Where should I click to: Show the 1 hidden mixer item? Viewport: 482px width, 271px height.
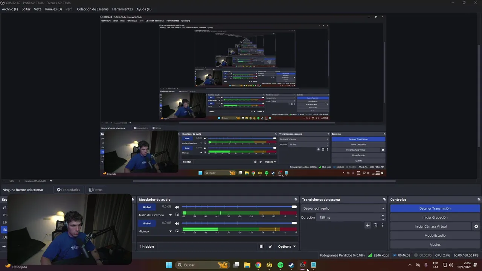pos(147,247)
